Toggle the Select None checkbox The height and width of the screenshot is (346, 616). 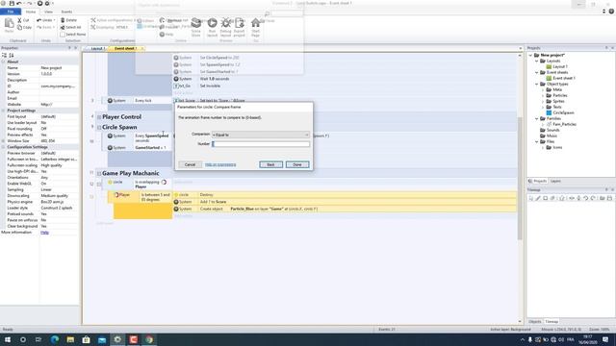(63, 35)
